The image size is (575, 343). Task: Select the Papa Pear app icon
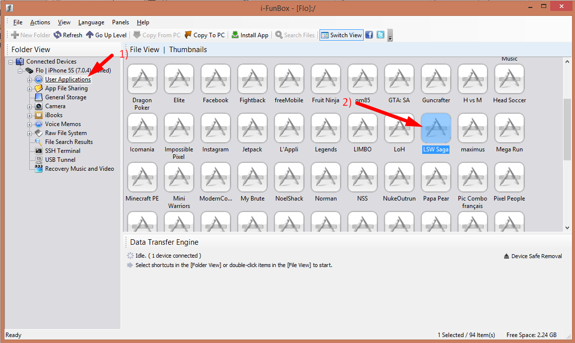[436, 177]
